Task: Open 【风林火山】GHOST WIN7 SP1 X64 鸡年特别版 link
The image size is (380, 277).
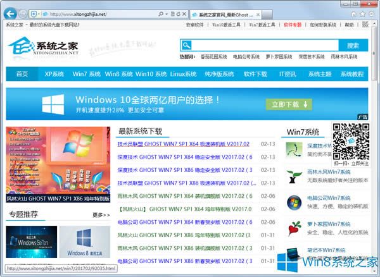Action: pos(185,209)
